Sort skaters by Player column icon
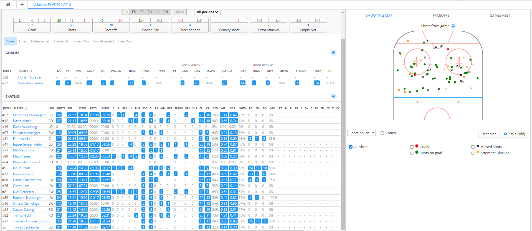The image size is (532, 231). coord(26,108)
